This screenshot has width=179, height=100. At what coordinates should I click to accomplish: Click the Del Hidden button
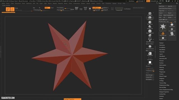[x=150, y=79]
